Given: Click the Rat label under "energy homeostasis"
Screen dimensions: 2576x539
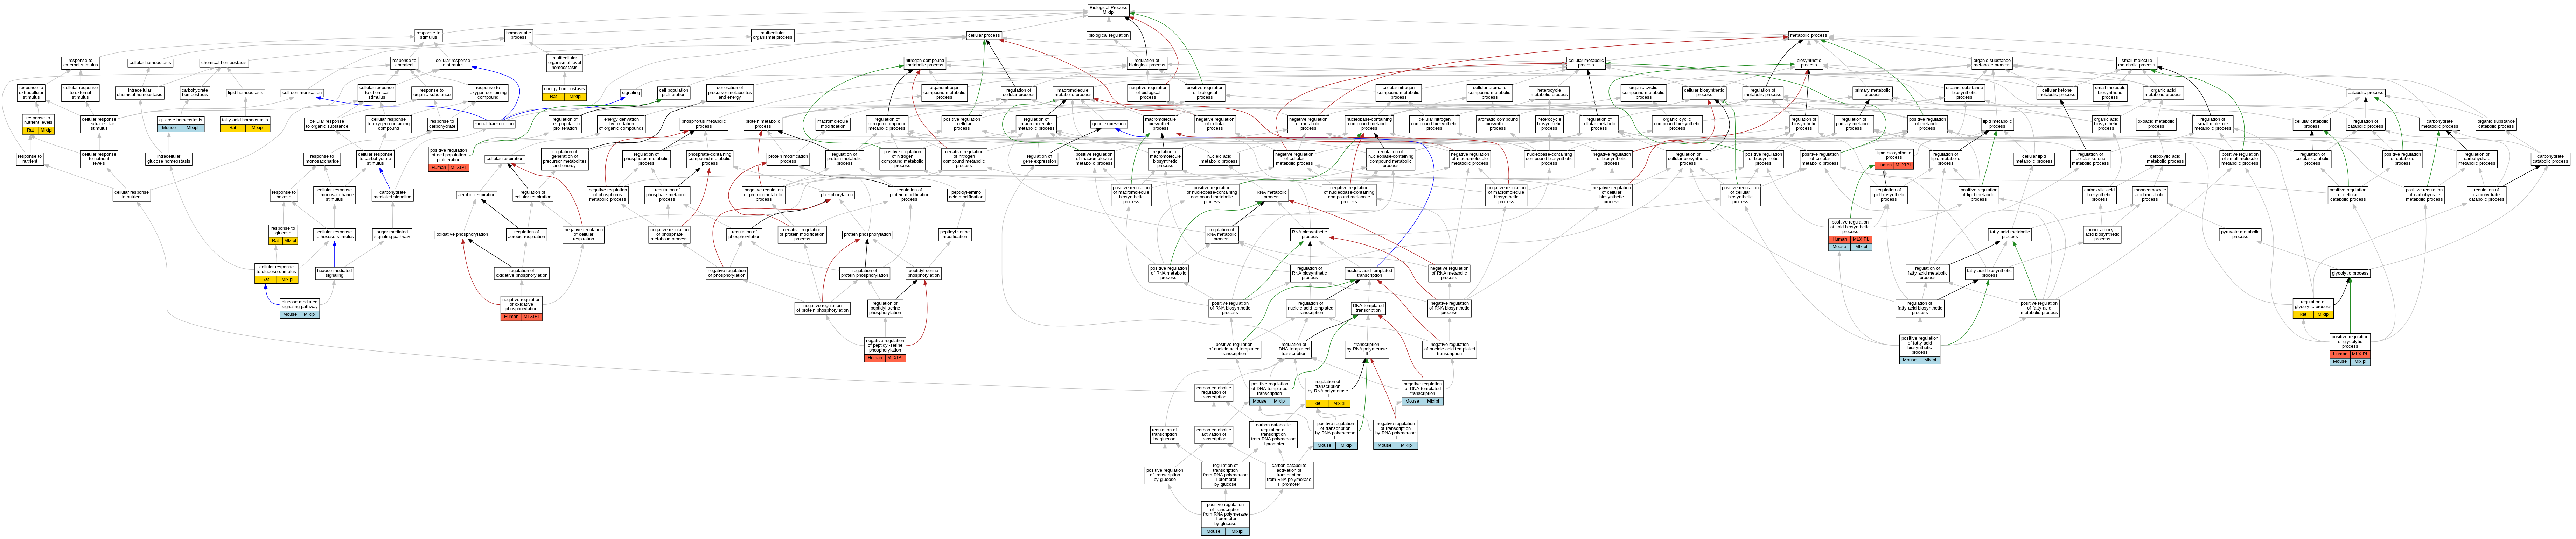Looking at the screenshot, I should click(553, 97).
